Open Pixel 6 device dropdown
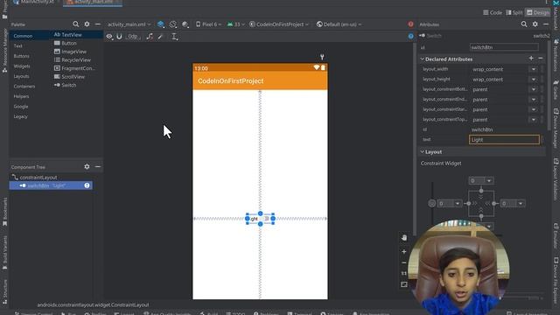Viewport: 560px width, 315px height. tap(208, 24)
